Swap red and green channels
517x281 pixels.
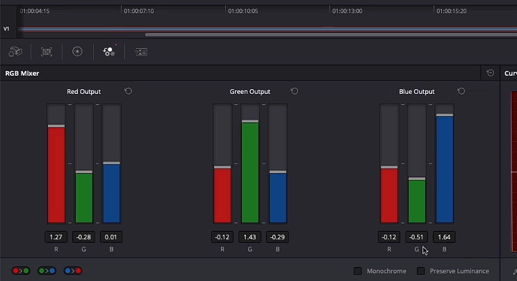click(21, 271)
